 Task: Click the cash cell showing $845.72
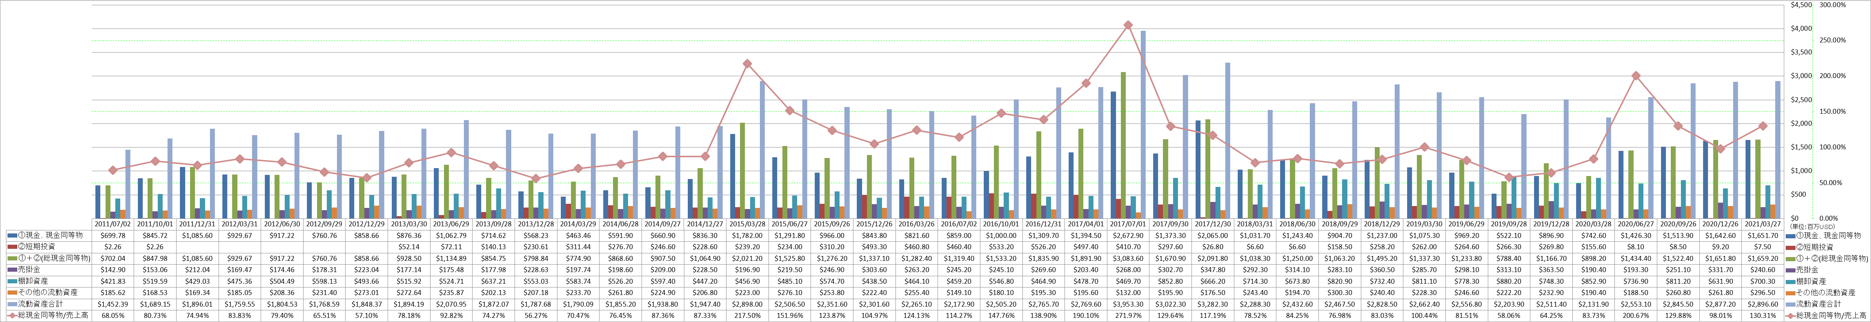point(154,236)
